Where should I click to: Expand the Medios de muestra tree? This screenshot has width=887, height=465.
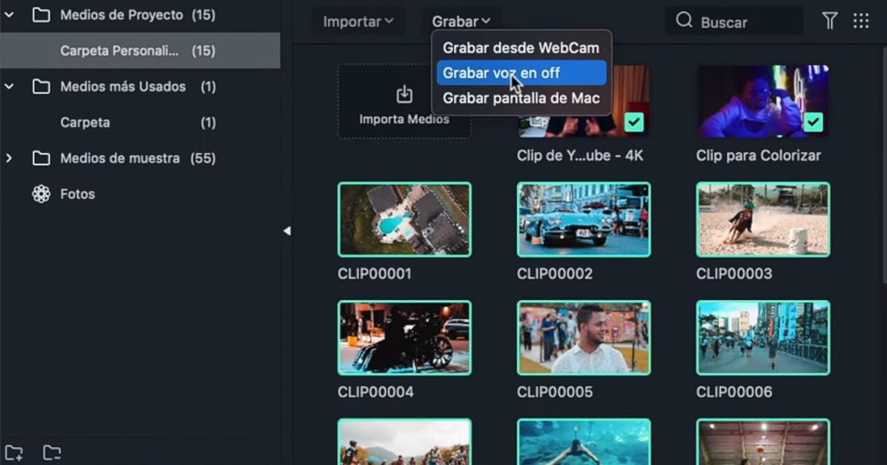[x=9, y=158]
